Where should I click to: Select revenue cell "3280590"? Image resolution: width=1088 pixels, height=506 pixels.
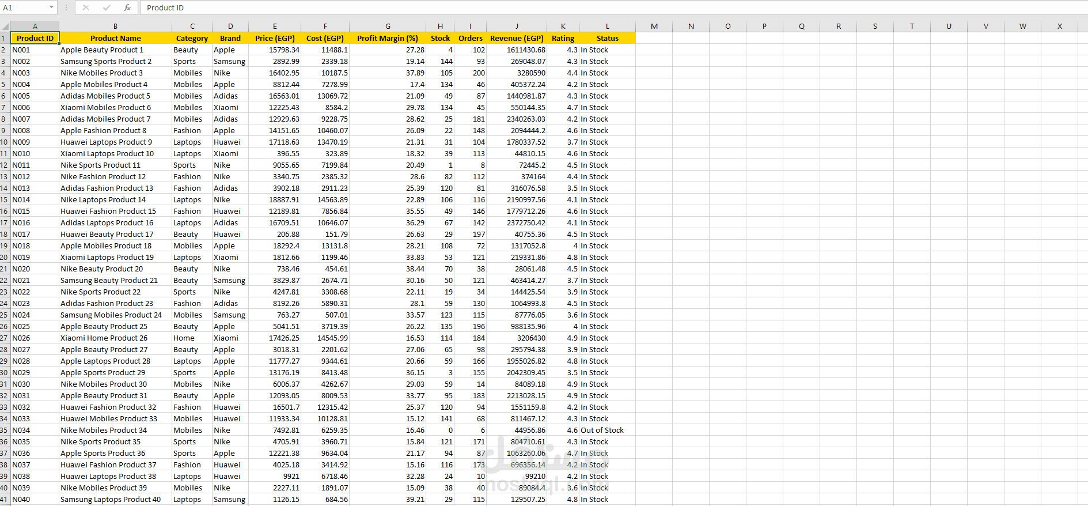pyautogui.click(x=517, y=73)
